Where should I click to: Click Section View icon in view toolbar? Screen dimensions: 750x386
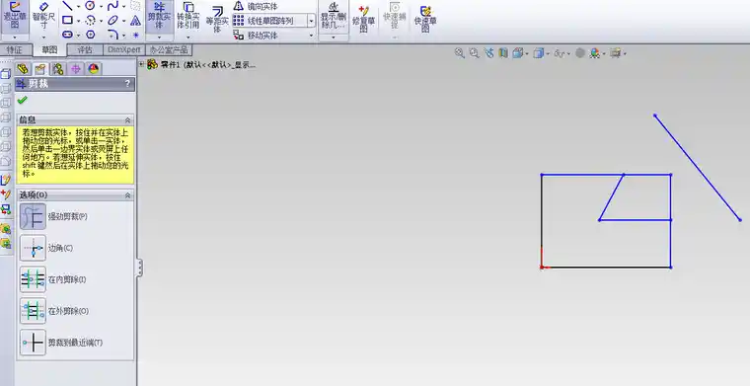click(x=502, y=53)
